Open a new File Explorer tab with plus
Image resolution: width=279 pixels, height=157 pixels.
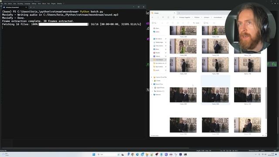tap(179, 13)
